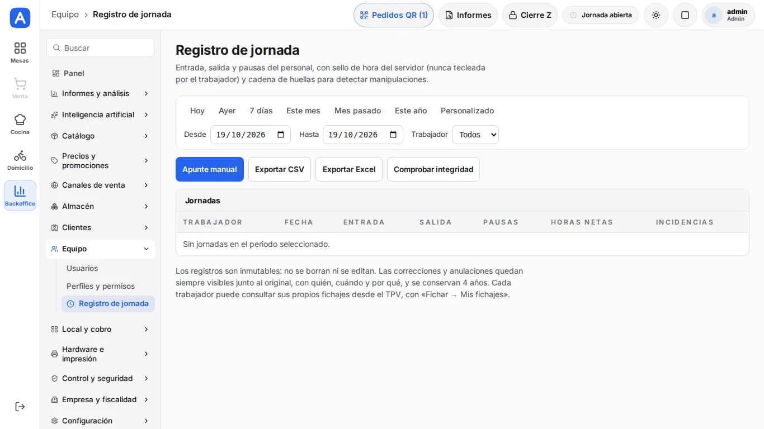Click Comprobar integridad button
The image size is (764, 429).
coord(433,169)
